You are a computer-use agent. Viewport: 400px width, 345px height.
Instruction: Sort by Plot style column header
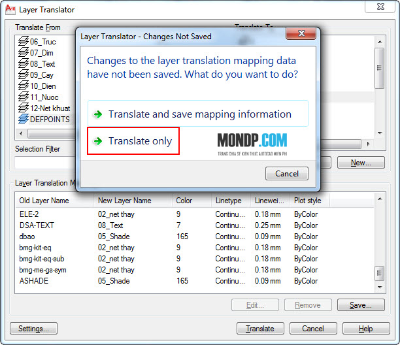point(310,201)
